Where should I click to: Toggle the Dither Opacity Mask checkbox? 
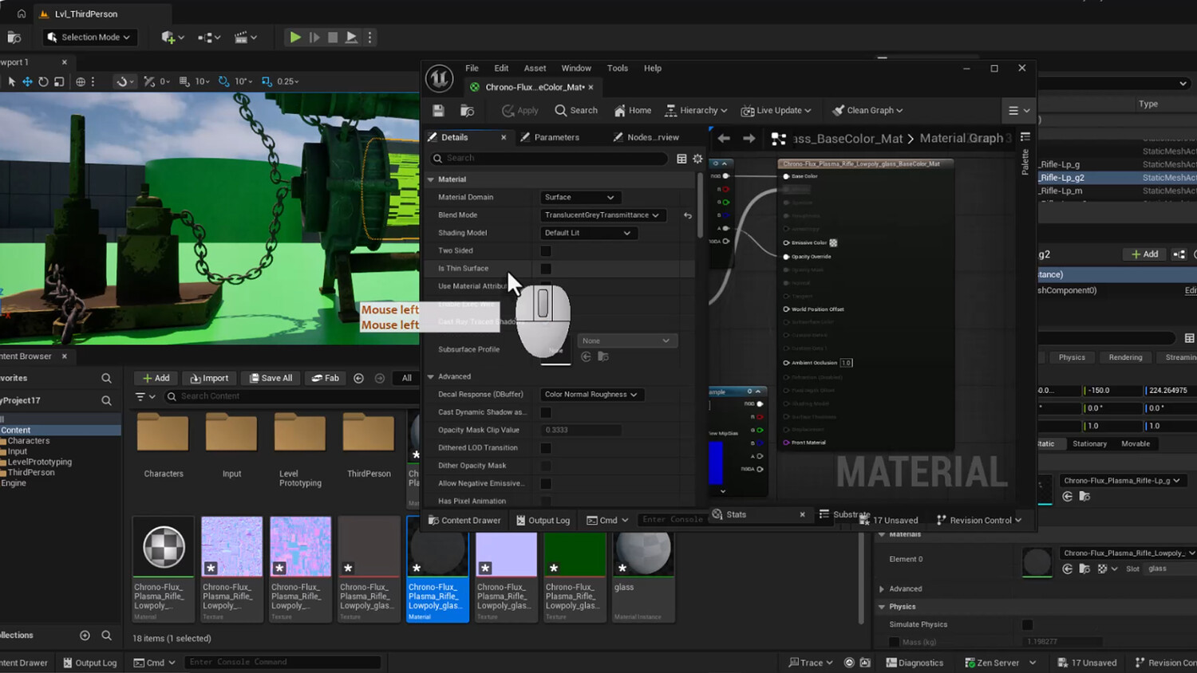click(546, 466)
